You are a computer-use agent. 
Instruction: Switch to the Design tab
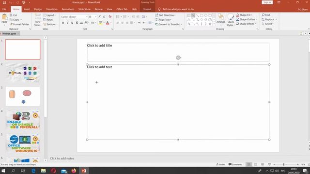38,9
